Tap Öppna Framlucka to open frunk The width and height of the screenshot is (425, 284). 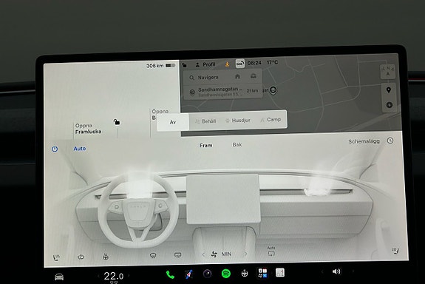pyautogui.click(x=89, y=129)
